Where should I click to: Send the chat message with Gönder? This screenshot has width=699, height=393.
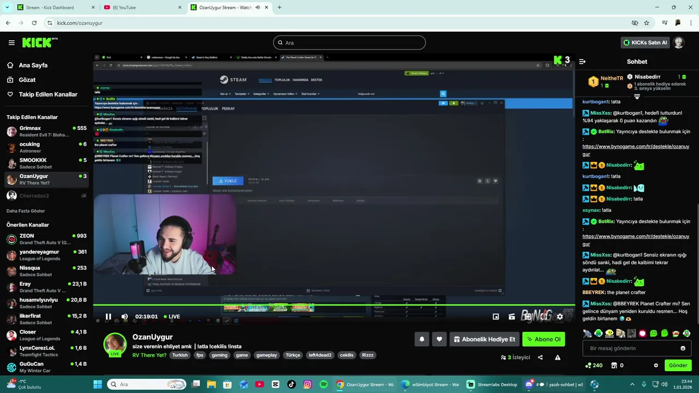coord(678,365)
